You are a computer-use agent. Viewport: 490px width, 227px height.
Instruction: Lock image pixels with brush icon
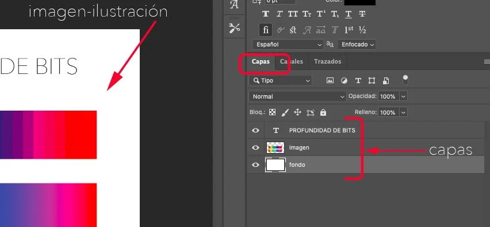(285, 112)
